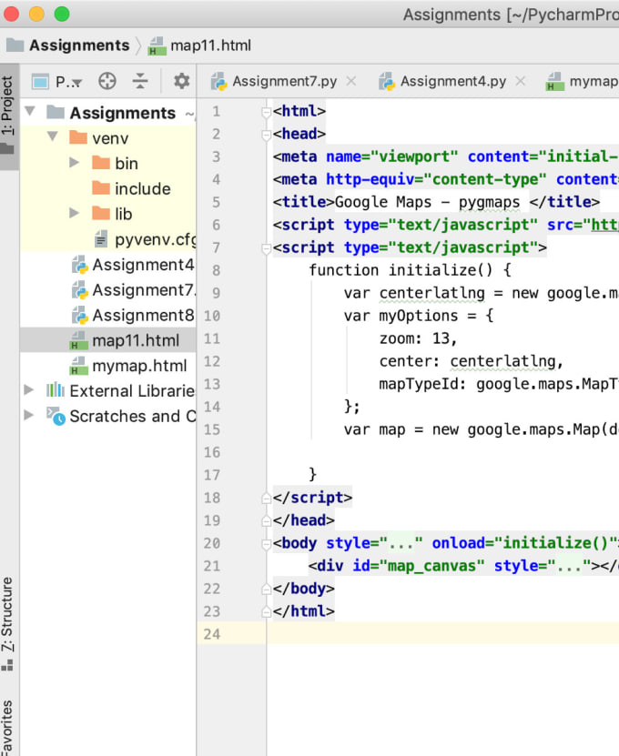The width and height of the screenshot is (619, 756).
Task: Close the Assignment7.py tab
Action: click(x=351, y=81)
